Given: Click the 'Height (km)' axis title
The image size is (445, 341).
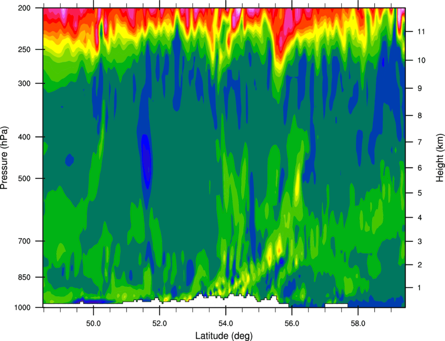Looking at the screenshot, I should point(440,157).
